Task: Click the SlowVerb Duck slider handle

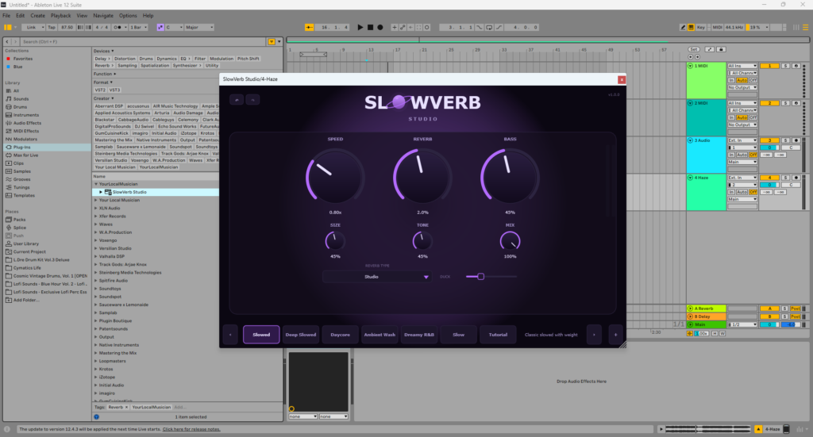Action: pyautogui.click(x=480, y=277)
